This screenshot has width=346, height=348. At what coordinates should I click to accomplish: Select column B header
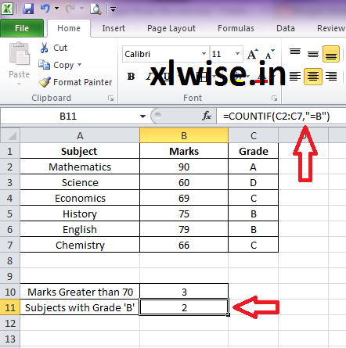(184, 135)
